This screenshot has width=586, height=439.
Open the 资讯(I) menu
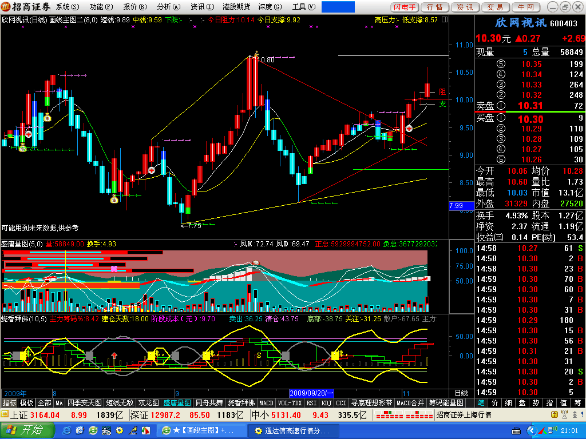202,7
